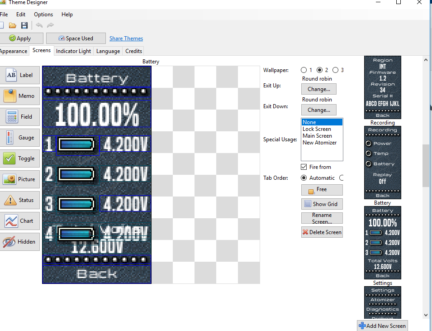Choose the Gauge element tool
The width and height of the screenshot is (432, 331).
[19, 138]
